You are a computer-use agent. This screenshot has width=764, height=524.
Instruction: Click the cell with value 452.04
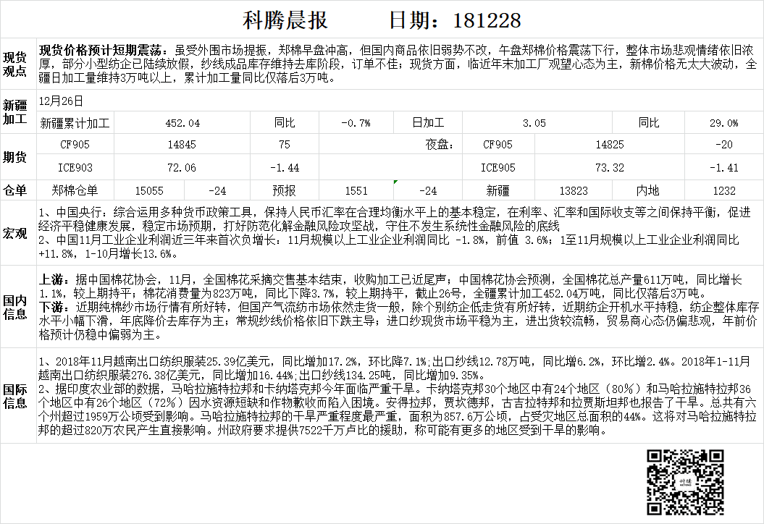[182, 123]
